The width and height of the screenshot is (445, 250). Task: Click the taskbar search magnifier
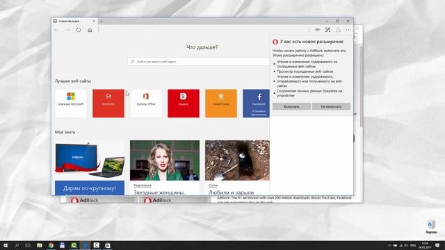click(17, 245)
